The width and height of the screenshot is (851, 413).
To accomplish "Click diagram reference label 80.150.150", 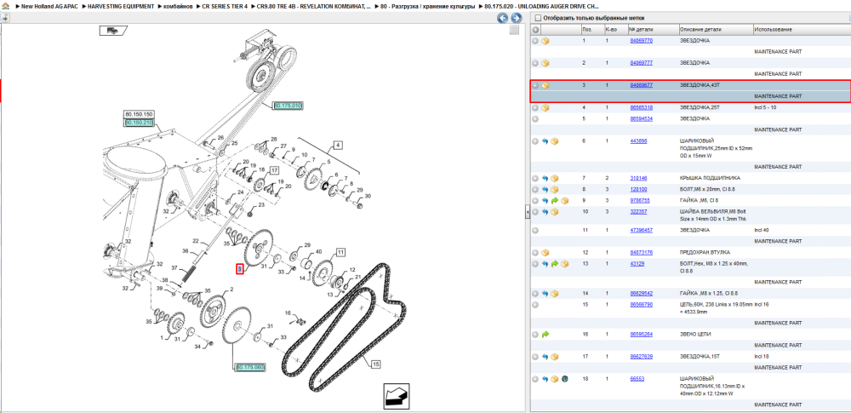I will (139, 115).
